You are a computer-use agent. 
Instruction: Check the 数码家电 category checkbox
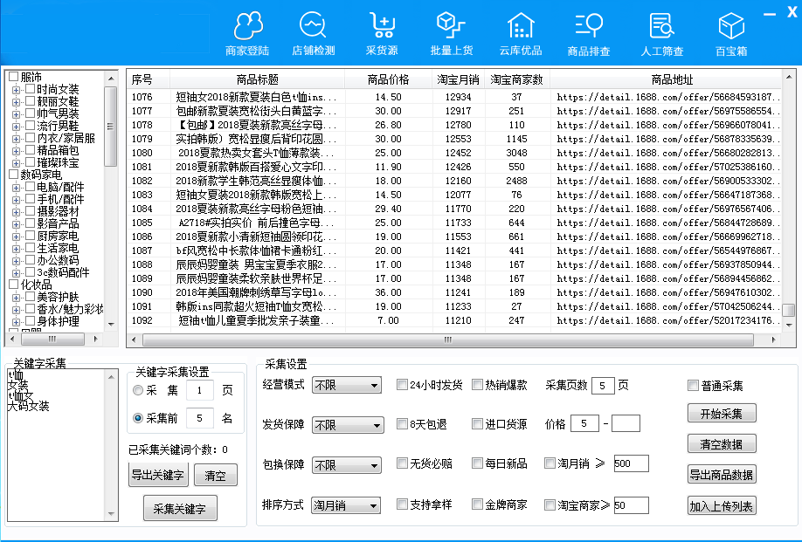tap(14, 175)
